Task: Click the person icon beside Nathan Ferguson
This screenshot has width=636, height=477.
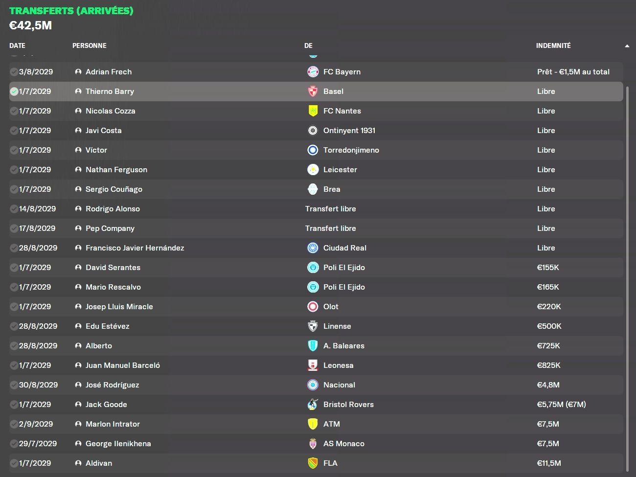Action: (78, 170)
